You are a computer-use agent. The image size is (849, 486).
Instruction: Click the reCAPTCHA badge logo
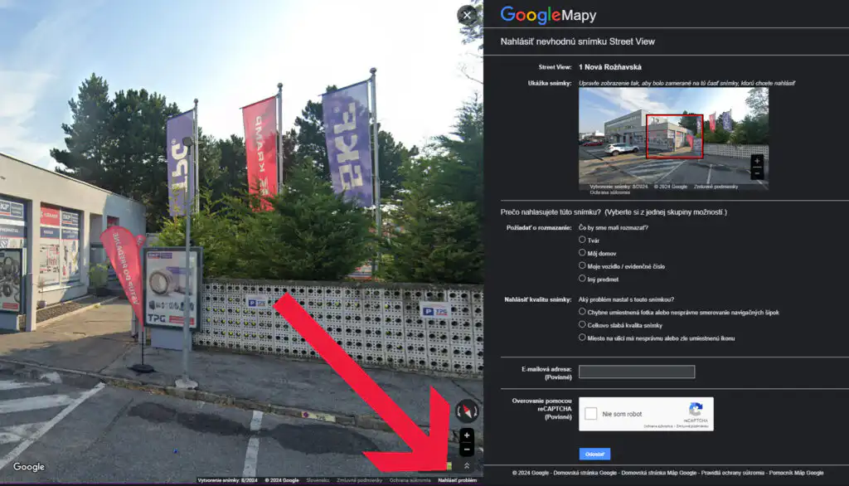coord(696,411)
